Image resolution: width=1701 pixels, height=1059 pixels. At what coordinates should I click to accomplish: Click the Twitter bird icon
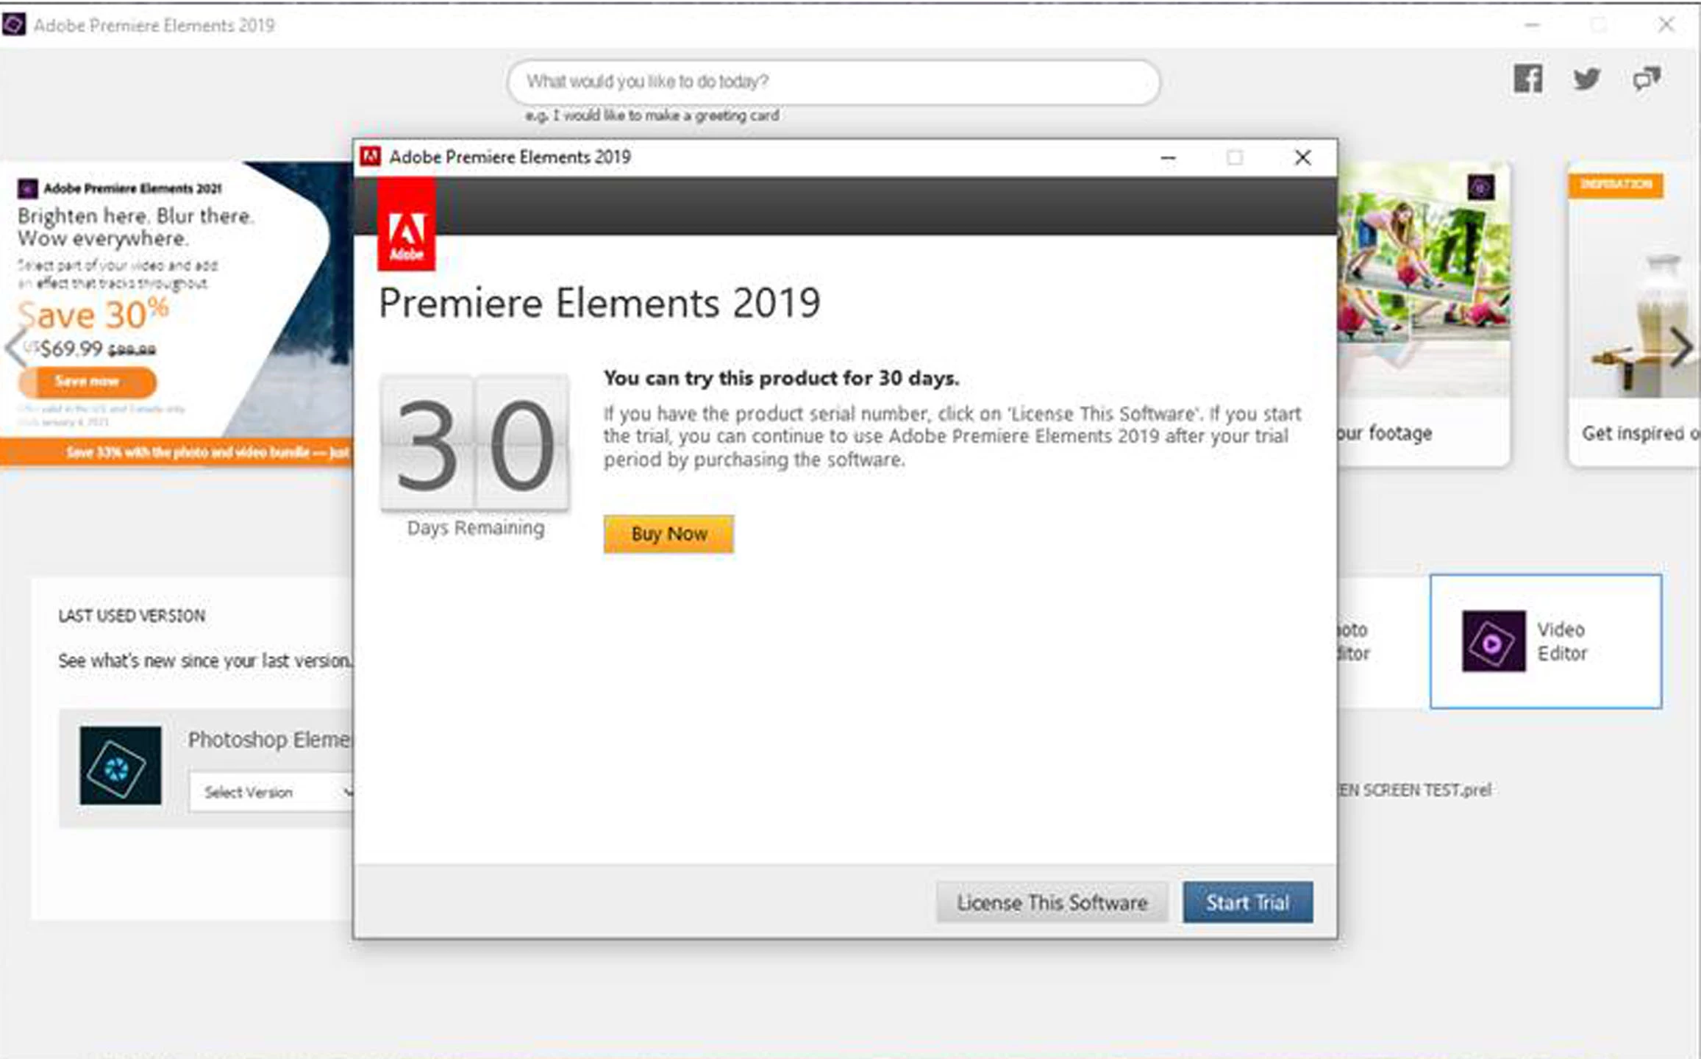[1586, 79]
